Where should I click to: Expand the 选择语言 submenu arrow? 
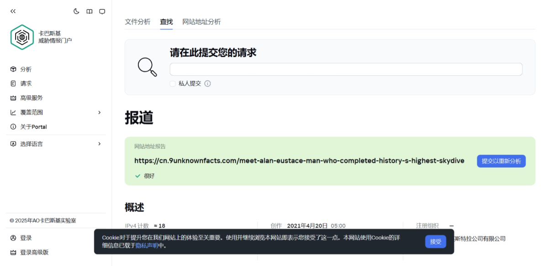tap(100, 144)
